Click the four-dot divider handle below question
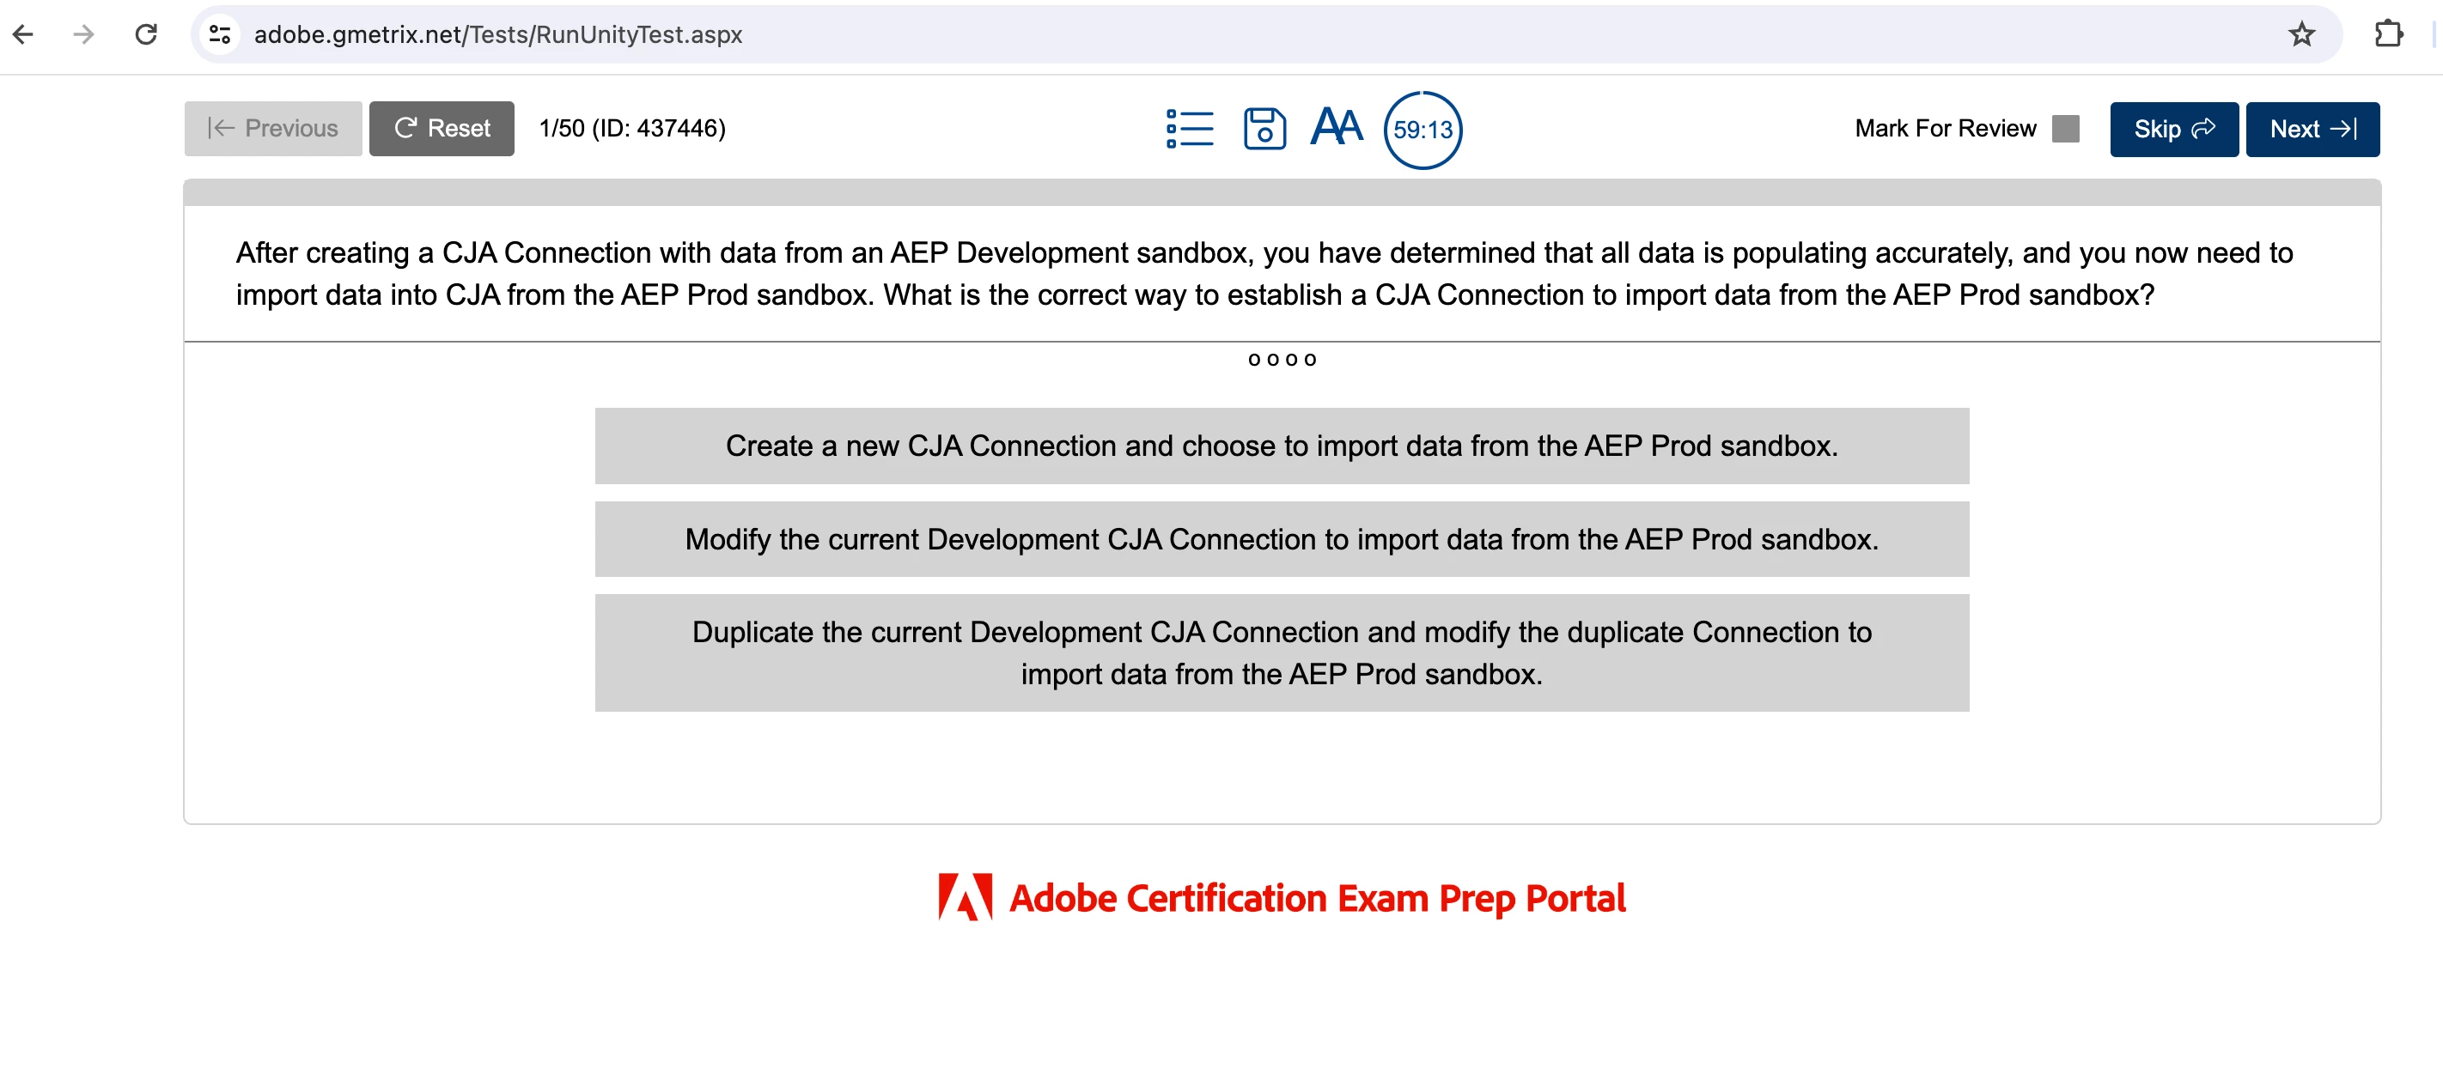The image size is (2443, 1080). point(1282,360)
